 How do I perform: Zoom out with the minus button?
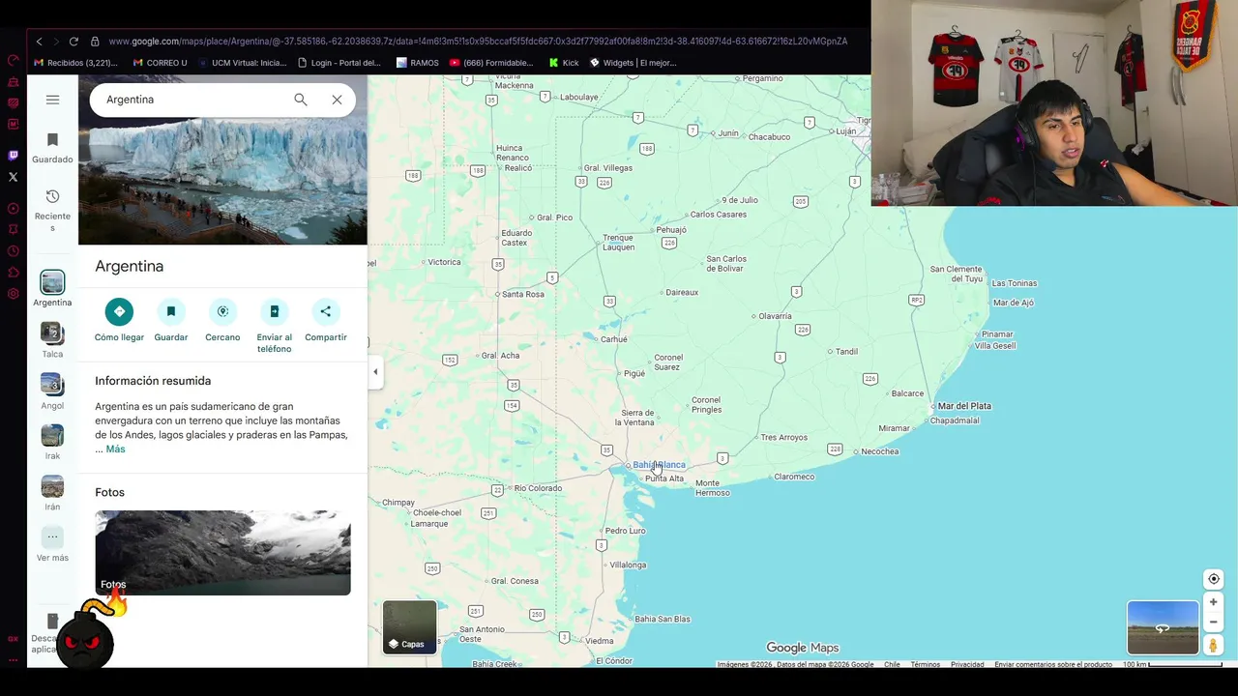point(1213,622)
